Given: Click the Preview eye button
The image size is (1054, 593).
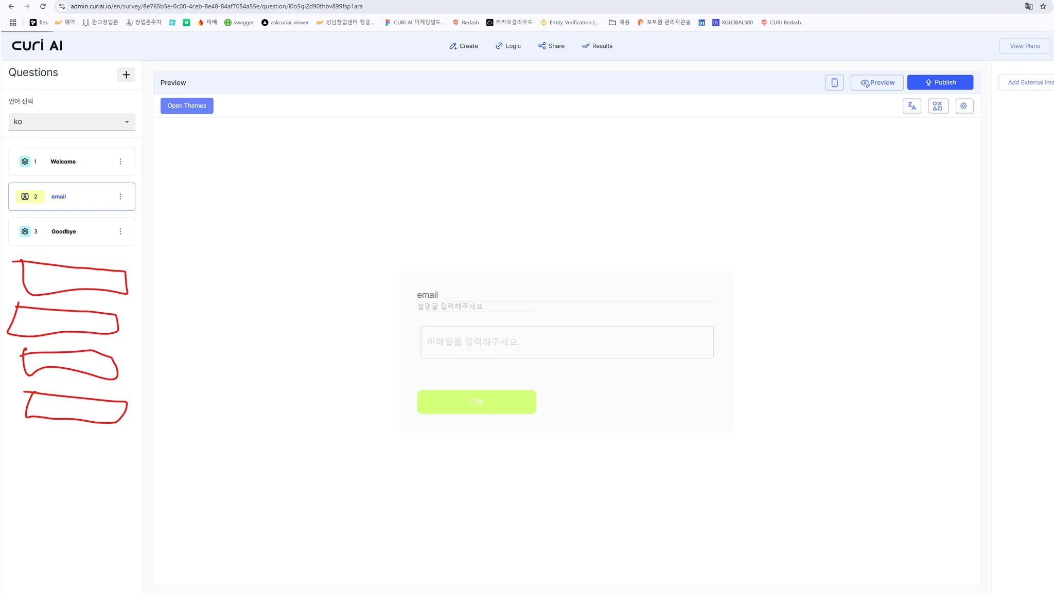Looking at the screenshot, I should click(876, 82).
